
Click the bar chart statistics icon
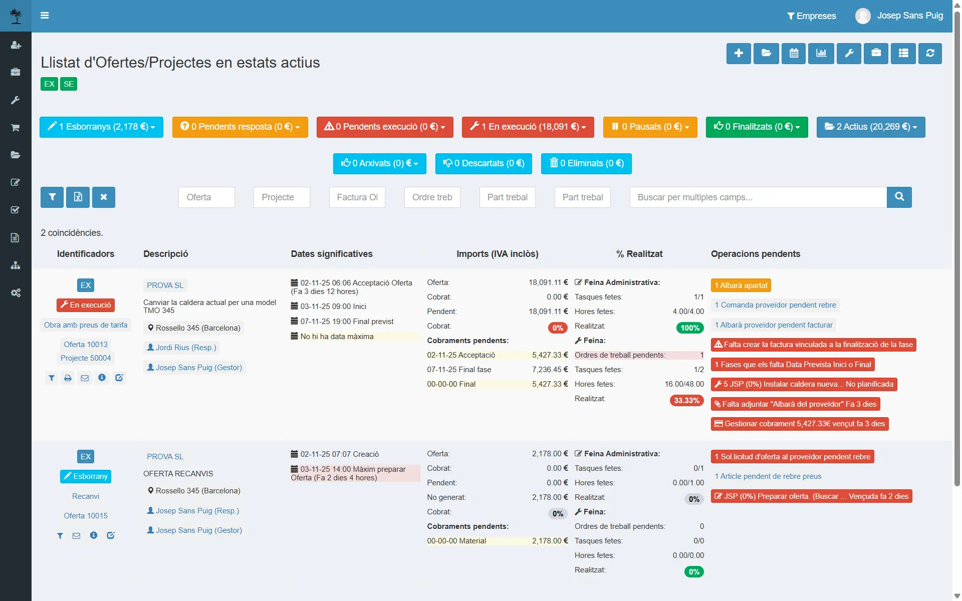click(x=821, y=53)
